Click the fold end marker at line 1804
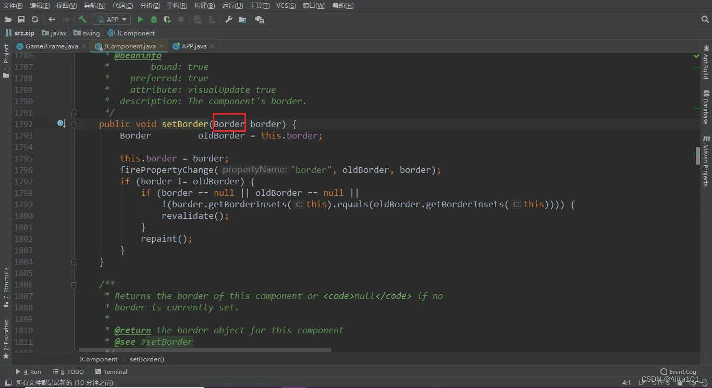Screen dimensions: 712x388 click(74, 261)
